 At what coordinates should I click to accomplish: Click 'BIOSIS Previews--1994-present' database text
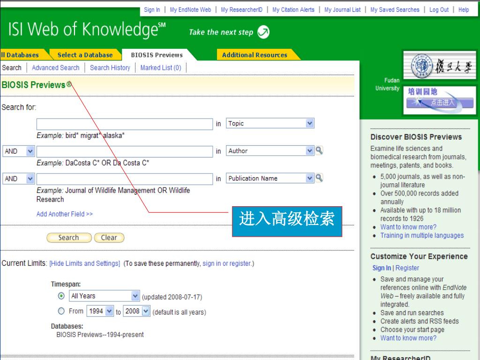tap(100, 335)
